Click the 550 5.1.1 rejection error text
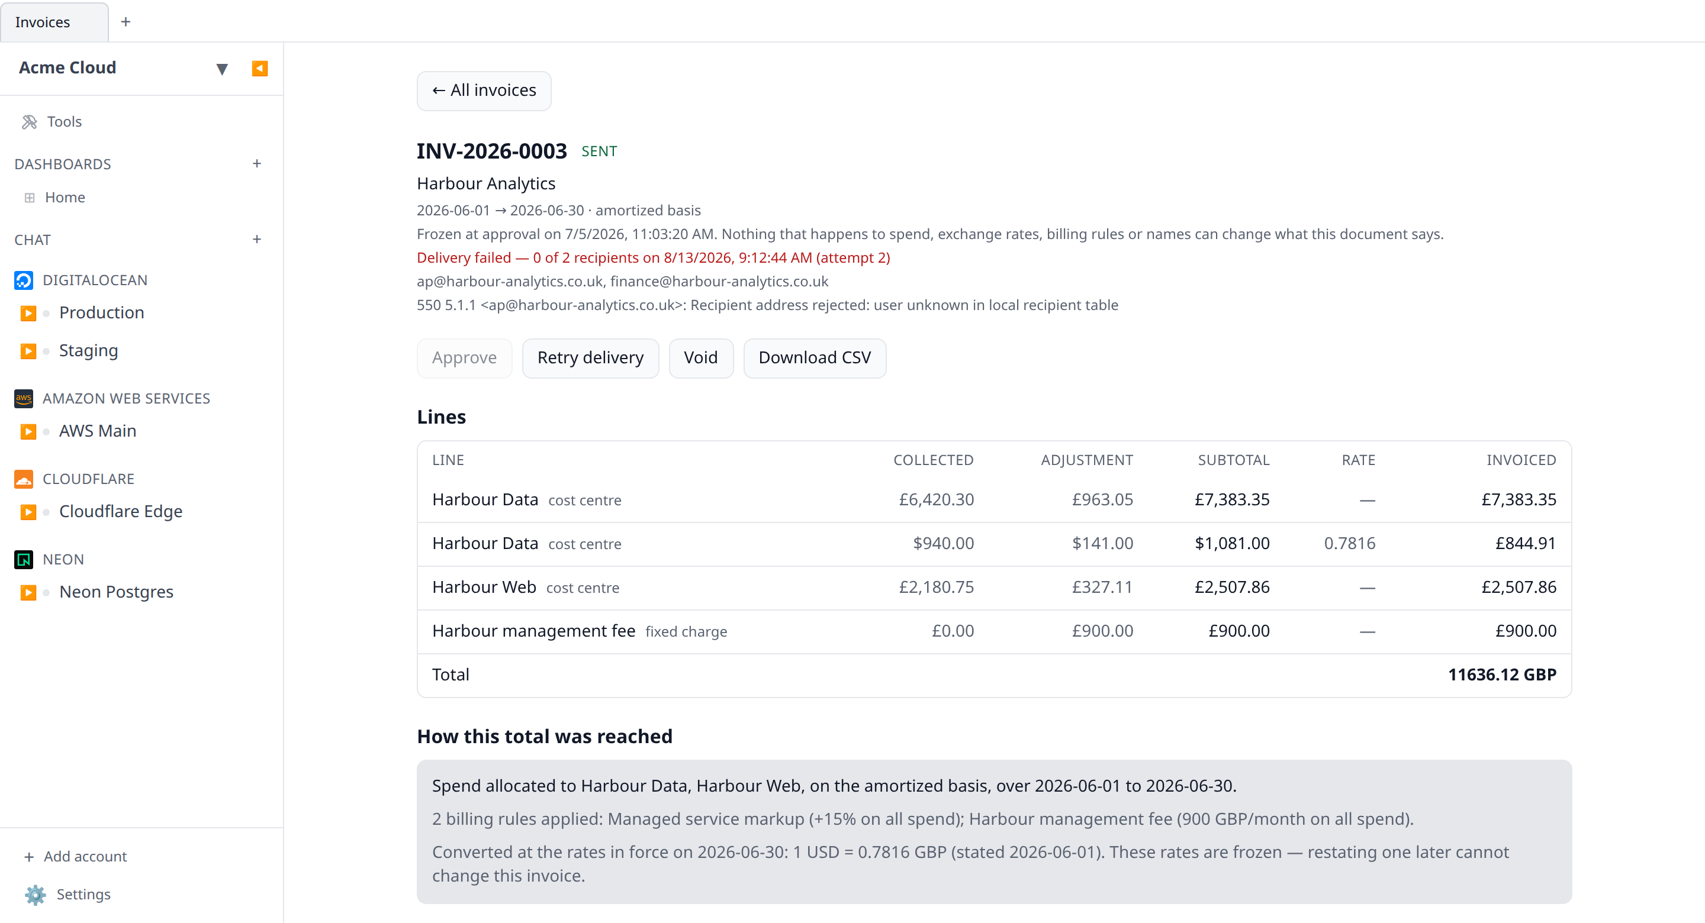Viewport: 1705px width, 923px height. point(767,306)
